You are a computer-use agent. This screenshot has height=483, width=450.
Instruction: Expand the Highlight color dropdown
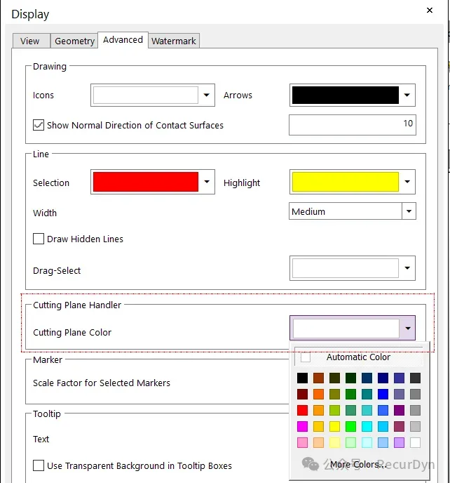click(x=407, y=183)
